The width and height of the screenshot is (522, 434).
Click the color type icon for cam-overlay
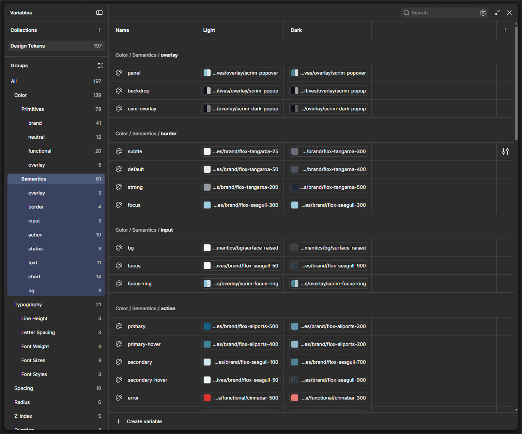[x=119, y=109]
